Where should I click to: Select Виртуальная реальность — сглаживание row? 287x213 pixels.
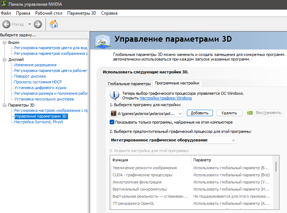click(192, 196)
